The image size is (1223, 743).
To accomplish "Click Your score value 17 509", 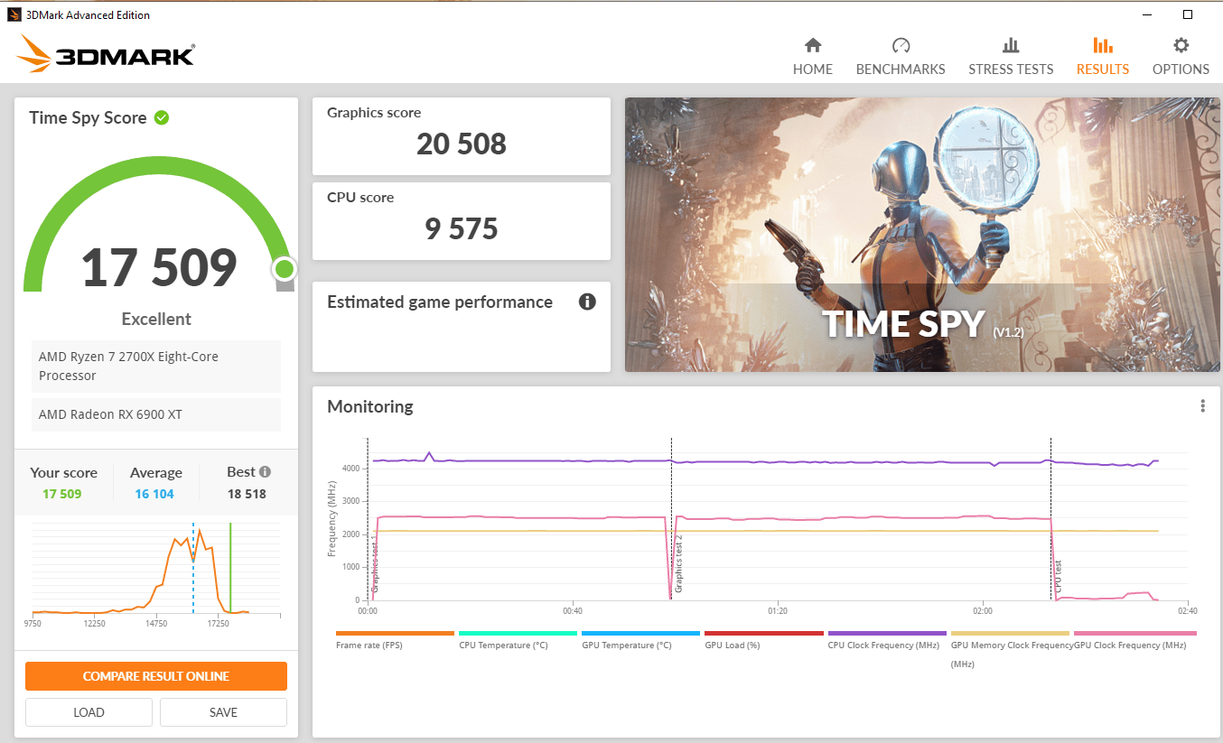I will pos(61,494).
